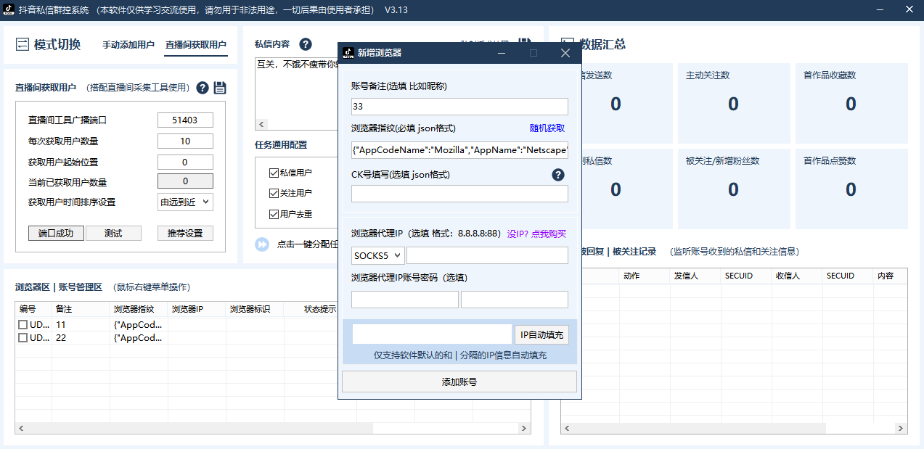Click the 模式切换 list icon
924x449 pixels.
23,44
